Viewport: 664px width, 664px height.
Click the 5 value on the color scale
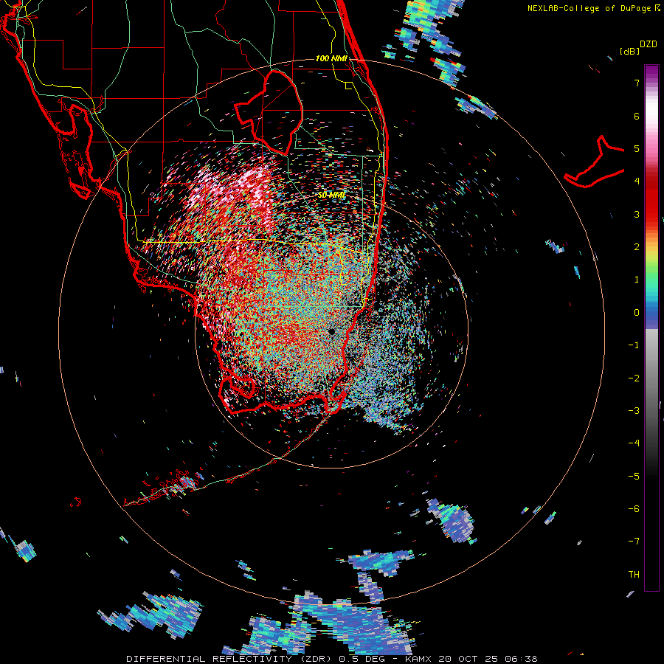point(637,148)
